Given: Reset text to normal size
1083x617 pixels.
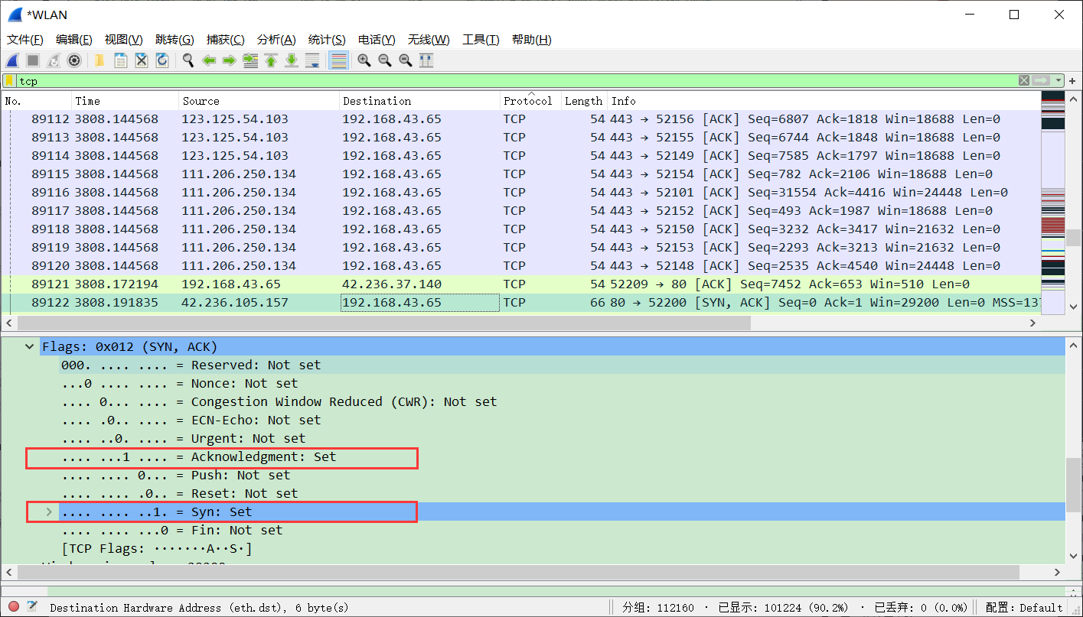Looking at the screenshot, I should (406, 60).
